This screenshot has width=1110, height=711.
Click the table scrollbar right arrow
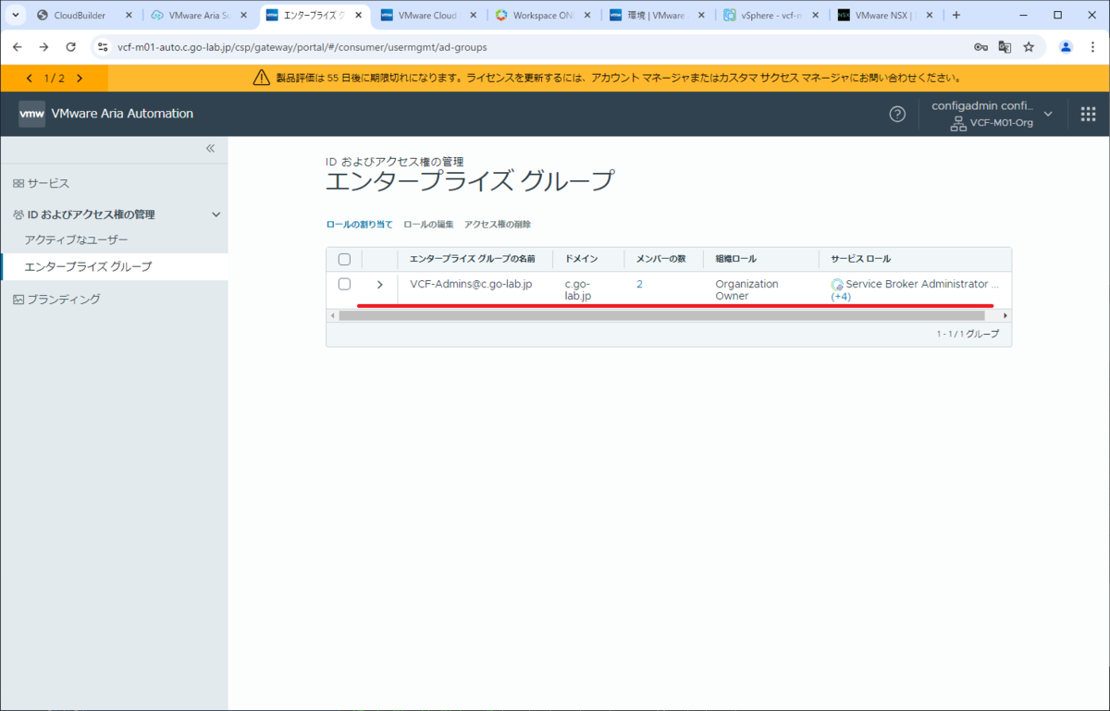[x=1005, y=315]
